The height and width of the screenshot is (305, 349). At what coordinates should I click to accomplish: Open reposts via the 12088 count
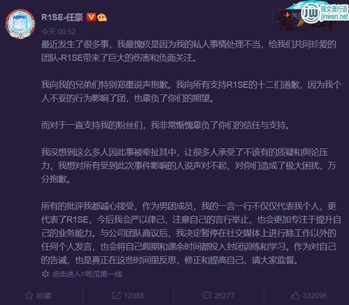pos(134,296)
